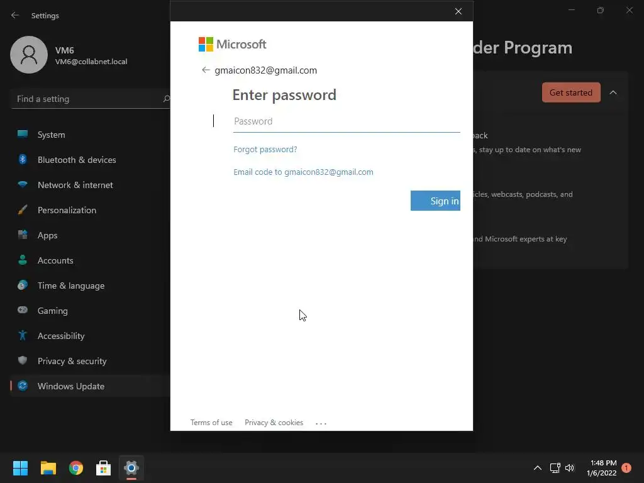Open Bluetooth & devices settings
Screen dimensions: 644x483
point(90,159)
